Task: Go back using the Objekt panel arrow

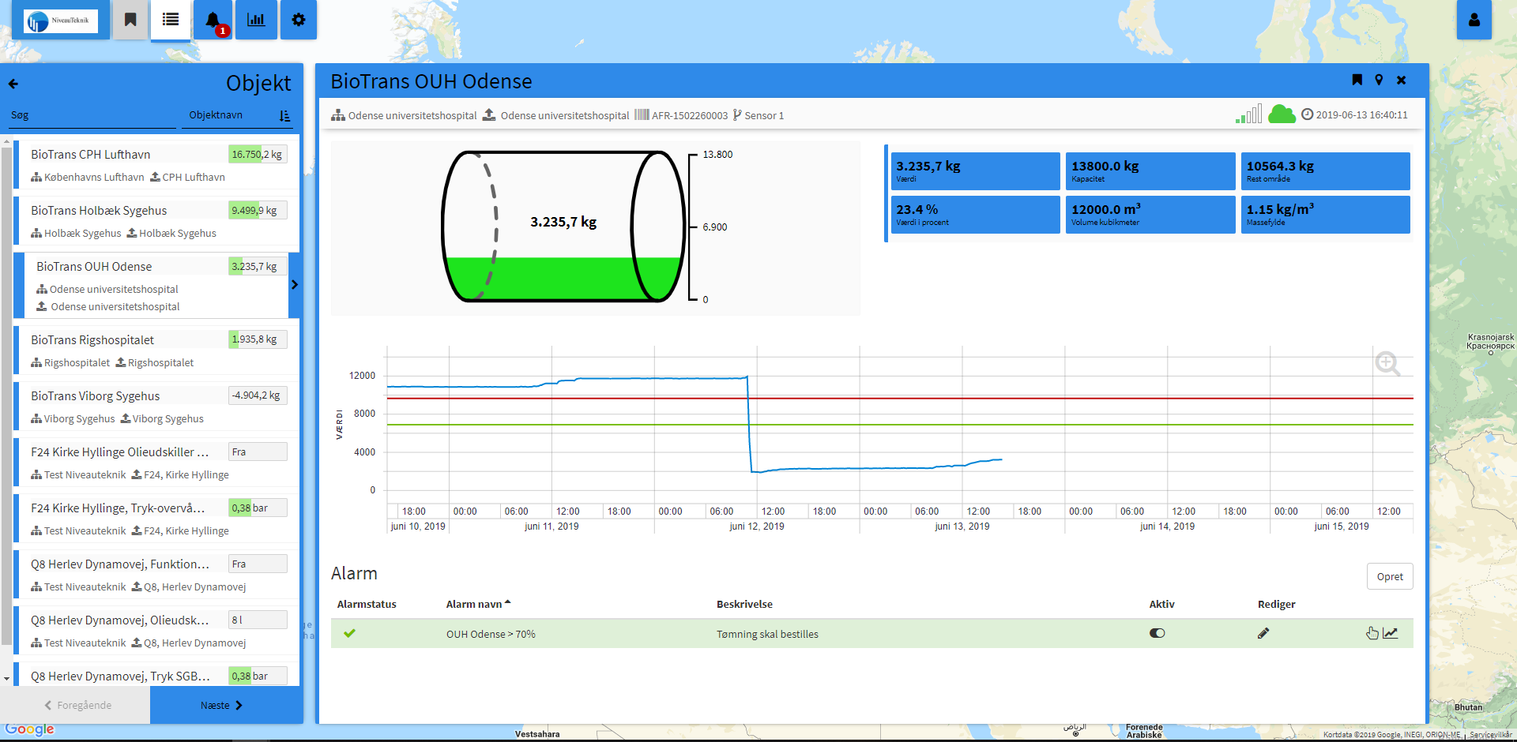Action: coord(13,84)
